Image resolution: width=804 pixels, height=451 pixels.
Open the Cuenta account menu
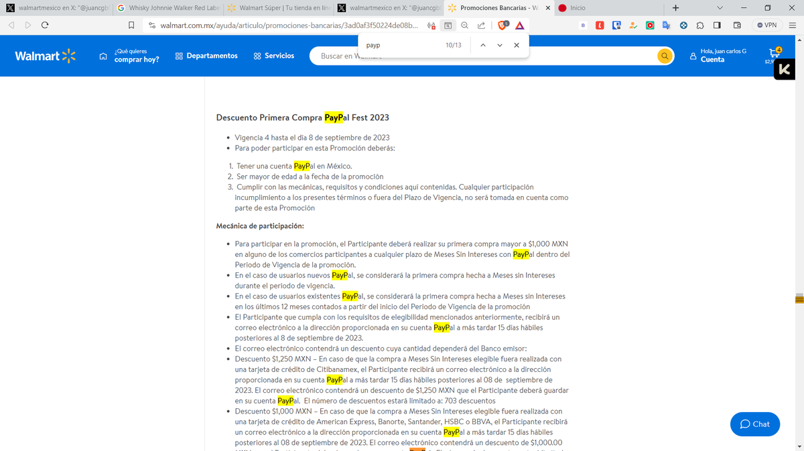[718, 56]
